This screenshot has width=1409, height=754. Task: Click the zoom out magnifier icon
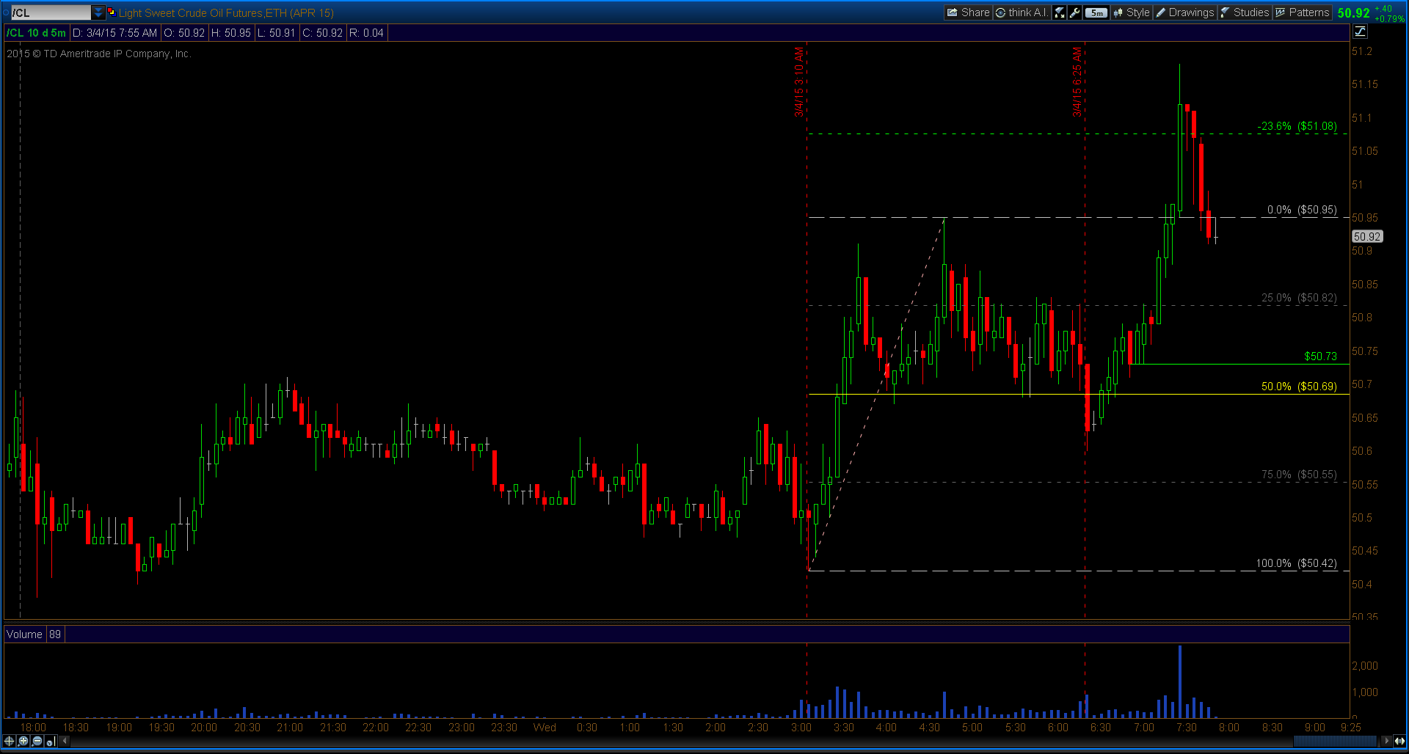pos(37,741)
